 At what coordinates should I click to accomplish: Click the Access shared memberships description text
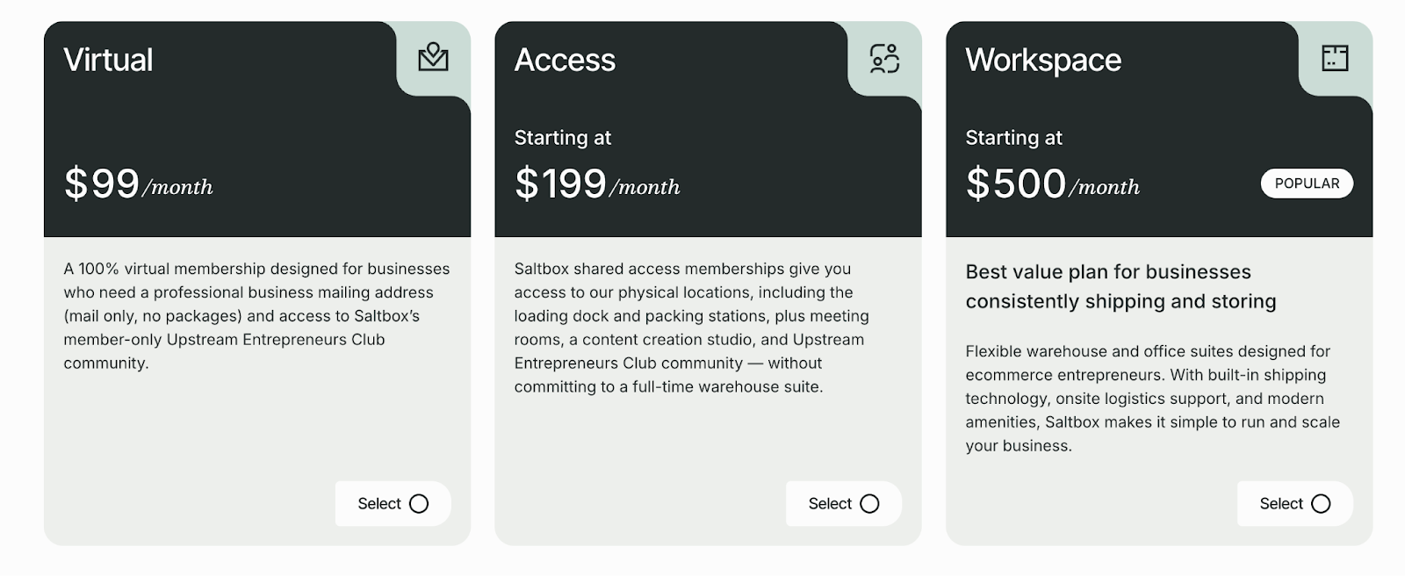pyautogui.click(x=691, y=328)
